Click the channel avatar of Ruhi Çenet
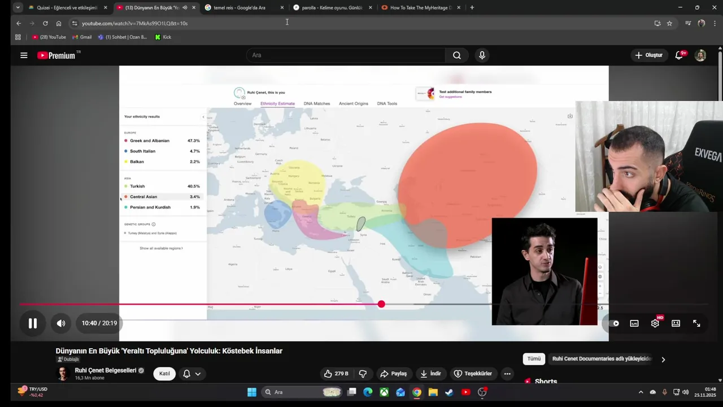 click(x=63, y=374)
